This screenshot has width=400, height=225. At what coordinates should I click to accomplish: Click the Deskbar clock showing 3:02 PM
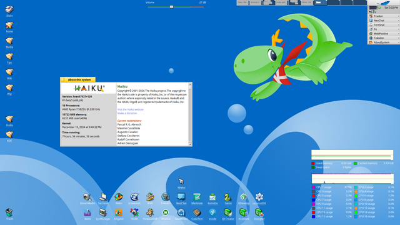tap(391, 7)
